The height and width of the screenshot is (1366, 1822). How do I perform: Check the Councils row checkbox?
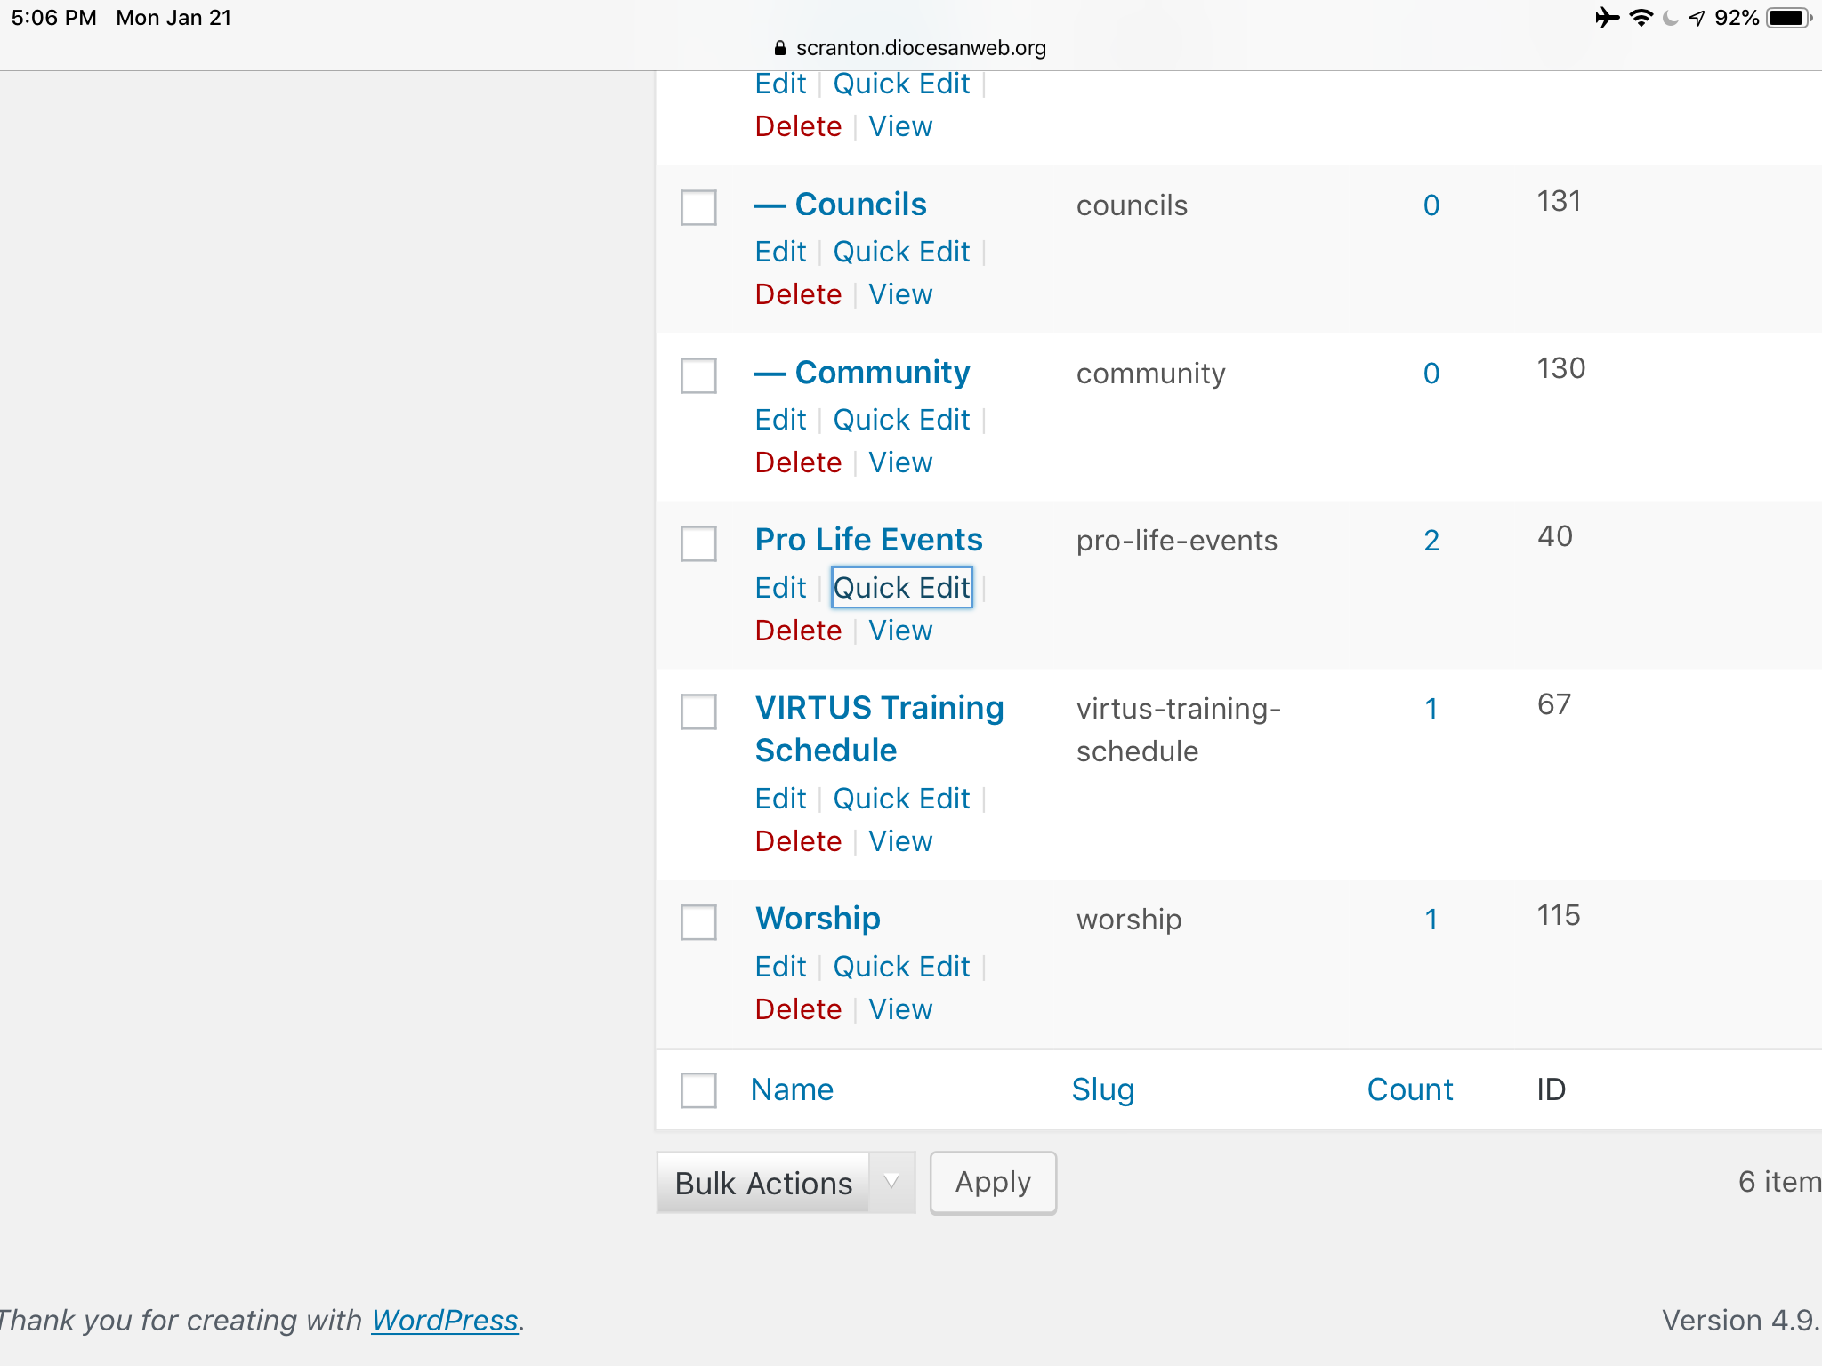698,207
